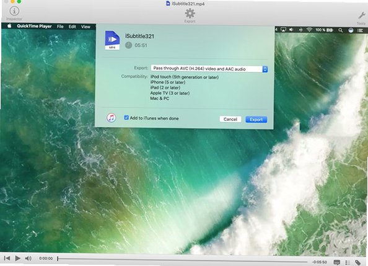Click the blue dropdown stepper arrows

click(265, 69)
